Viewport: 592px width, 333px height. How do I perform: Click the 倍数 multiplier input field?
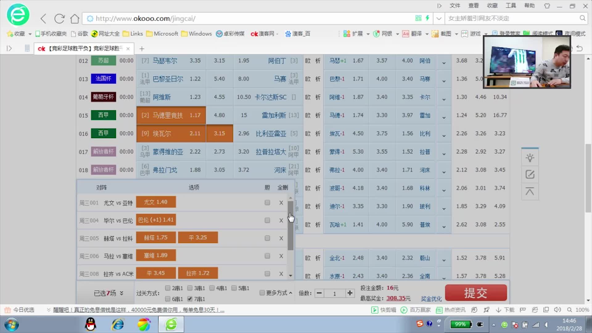click(x=335, y=293)
